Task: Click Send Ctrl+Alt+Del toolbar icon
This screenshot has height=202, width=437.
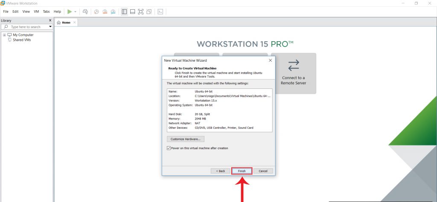Action: (85, 11)
